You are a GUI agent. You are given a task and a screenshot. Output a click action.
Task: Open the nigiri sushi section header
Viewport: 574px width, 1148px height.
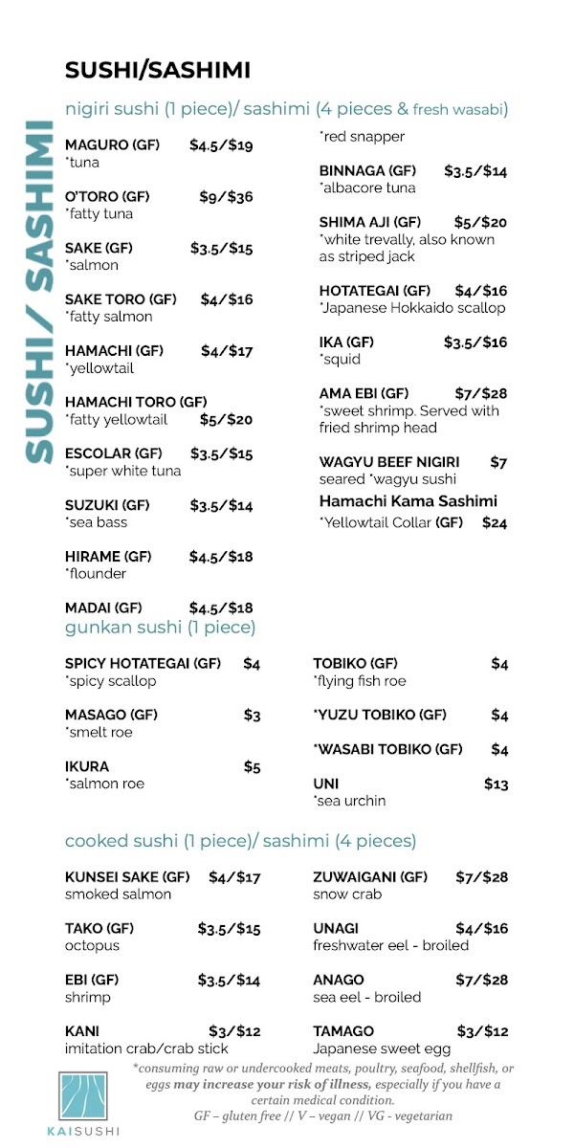tap(286, 109)
